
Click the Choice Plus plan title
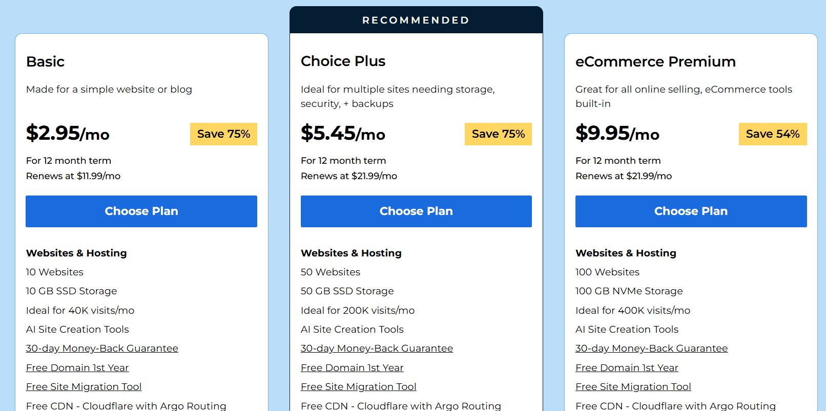click(343, 61)
